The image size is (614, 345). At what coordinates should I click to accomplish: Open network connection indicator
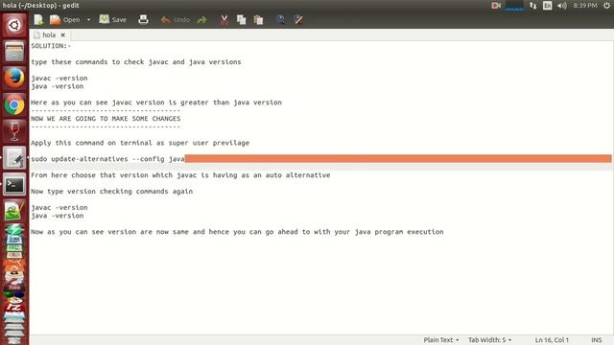click(533, 6)
